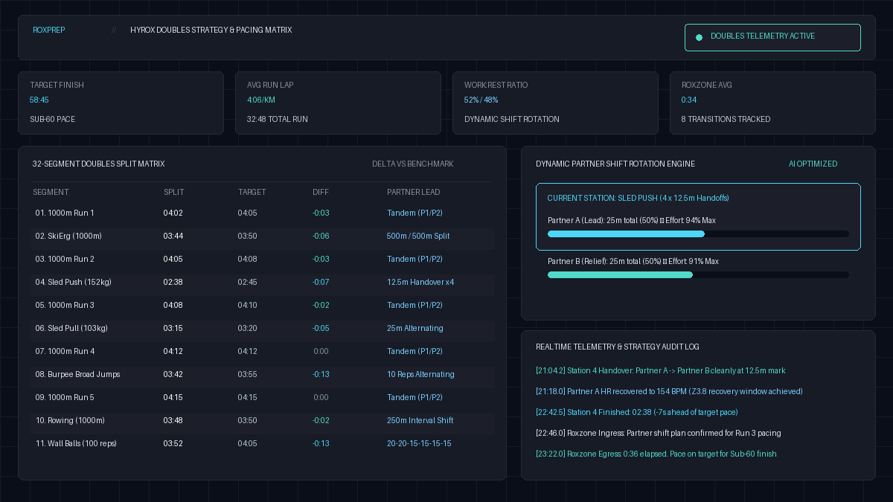Image resolution: width=893 pixels, height=502 pixels.
Task: Click the Rowing diff -0:02 value
Action: 321,420
